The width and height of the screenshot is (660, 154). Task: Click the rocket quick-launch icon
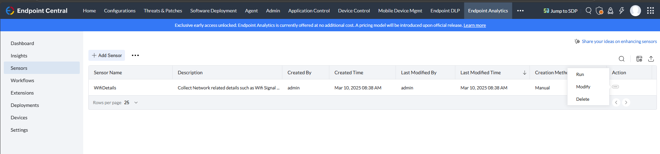click(x=611, y=11)
